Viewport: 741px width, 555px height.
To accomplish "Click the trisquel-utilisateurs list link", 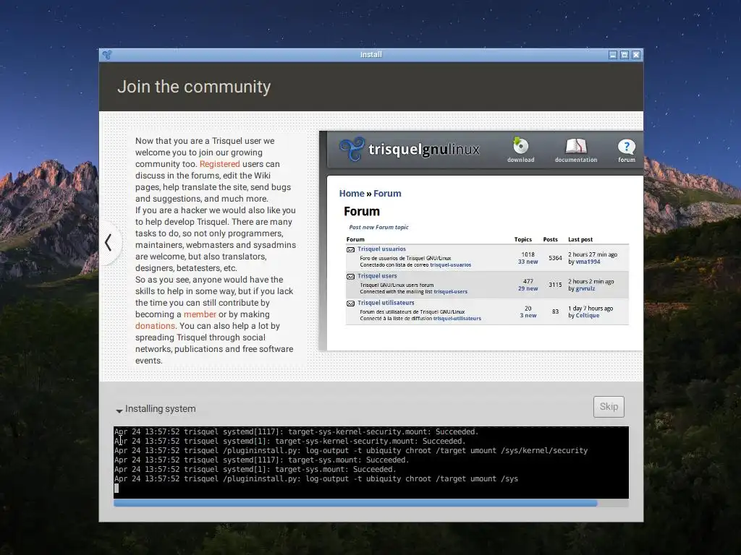I will point(457,319).
